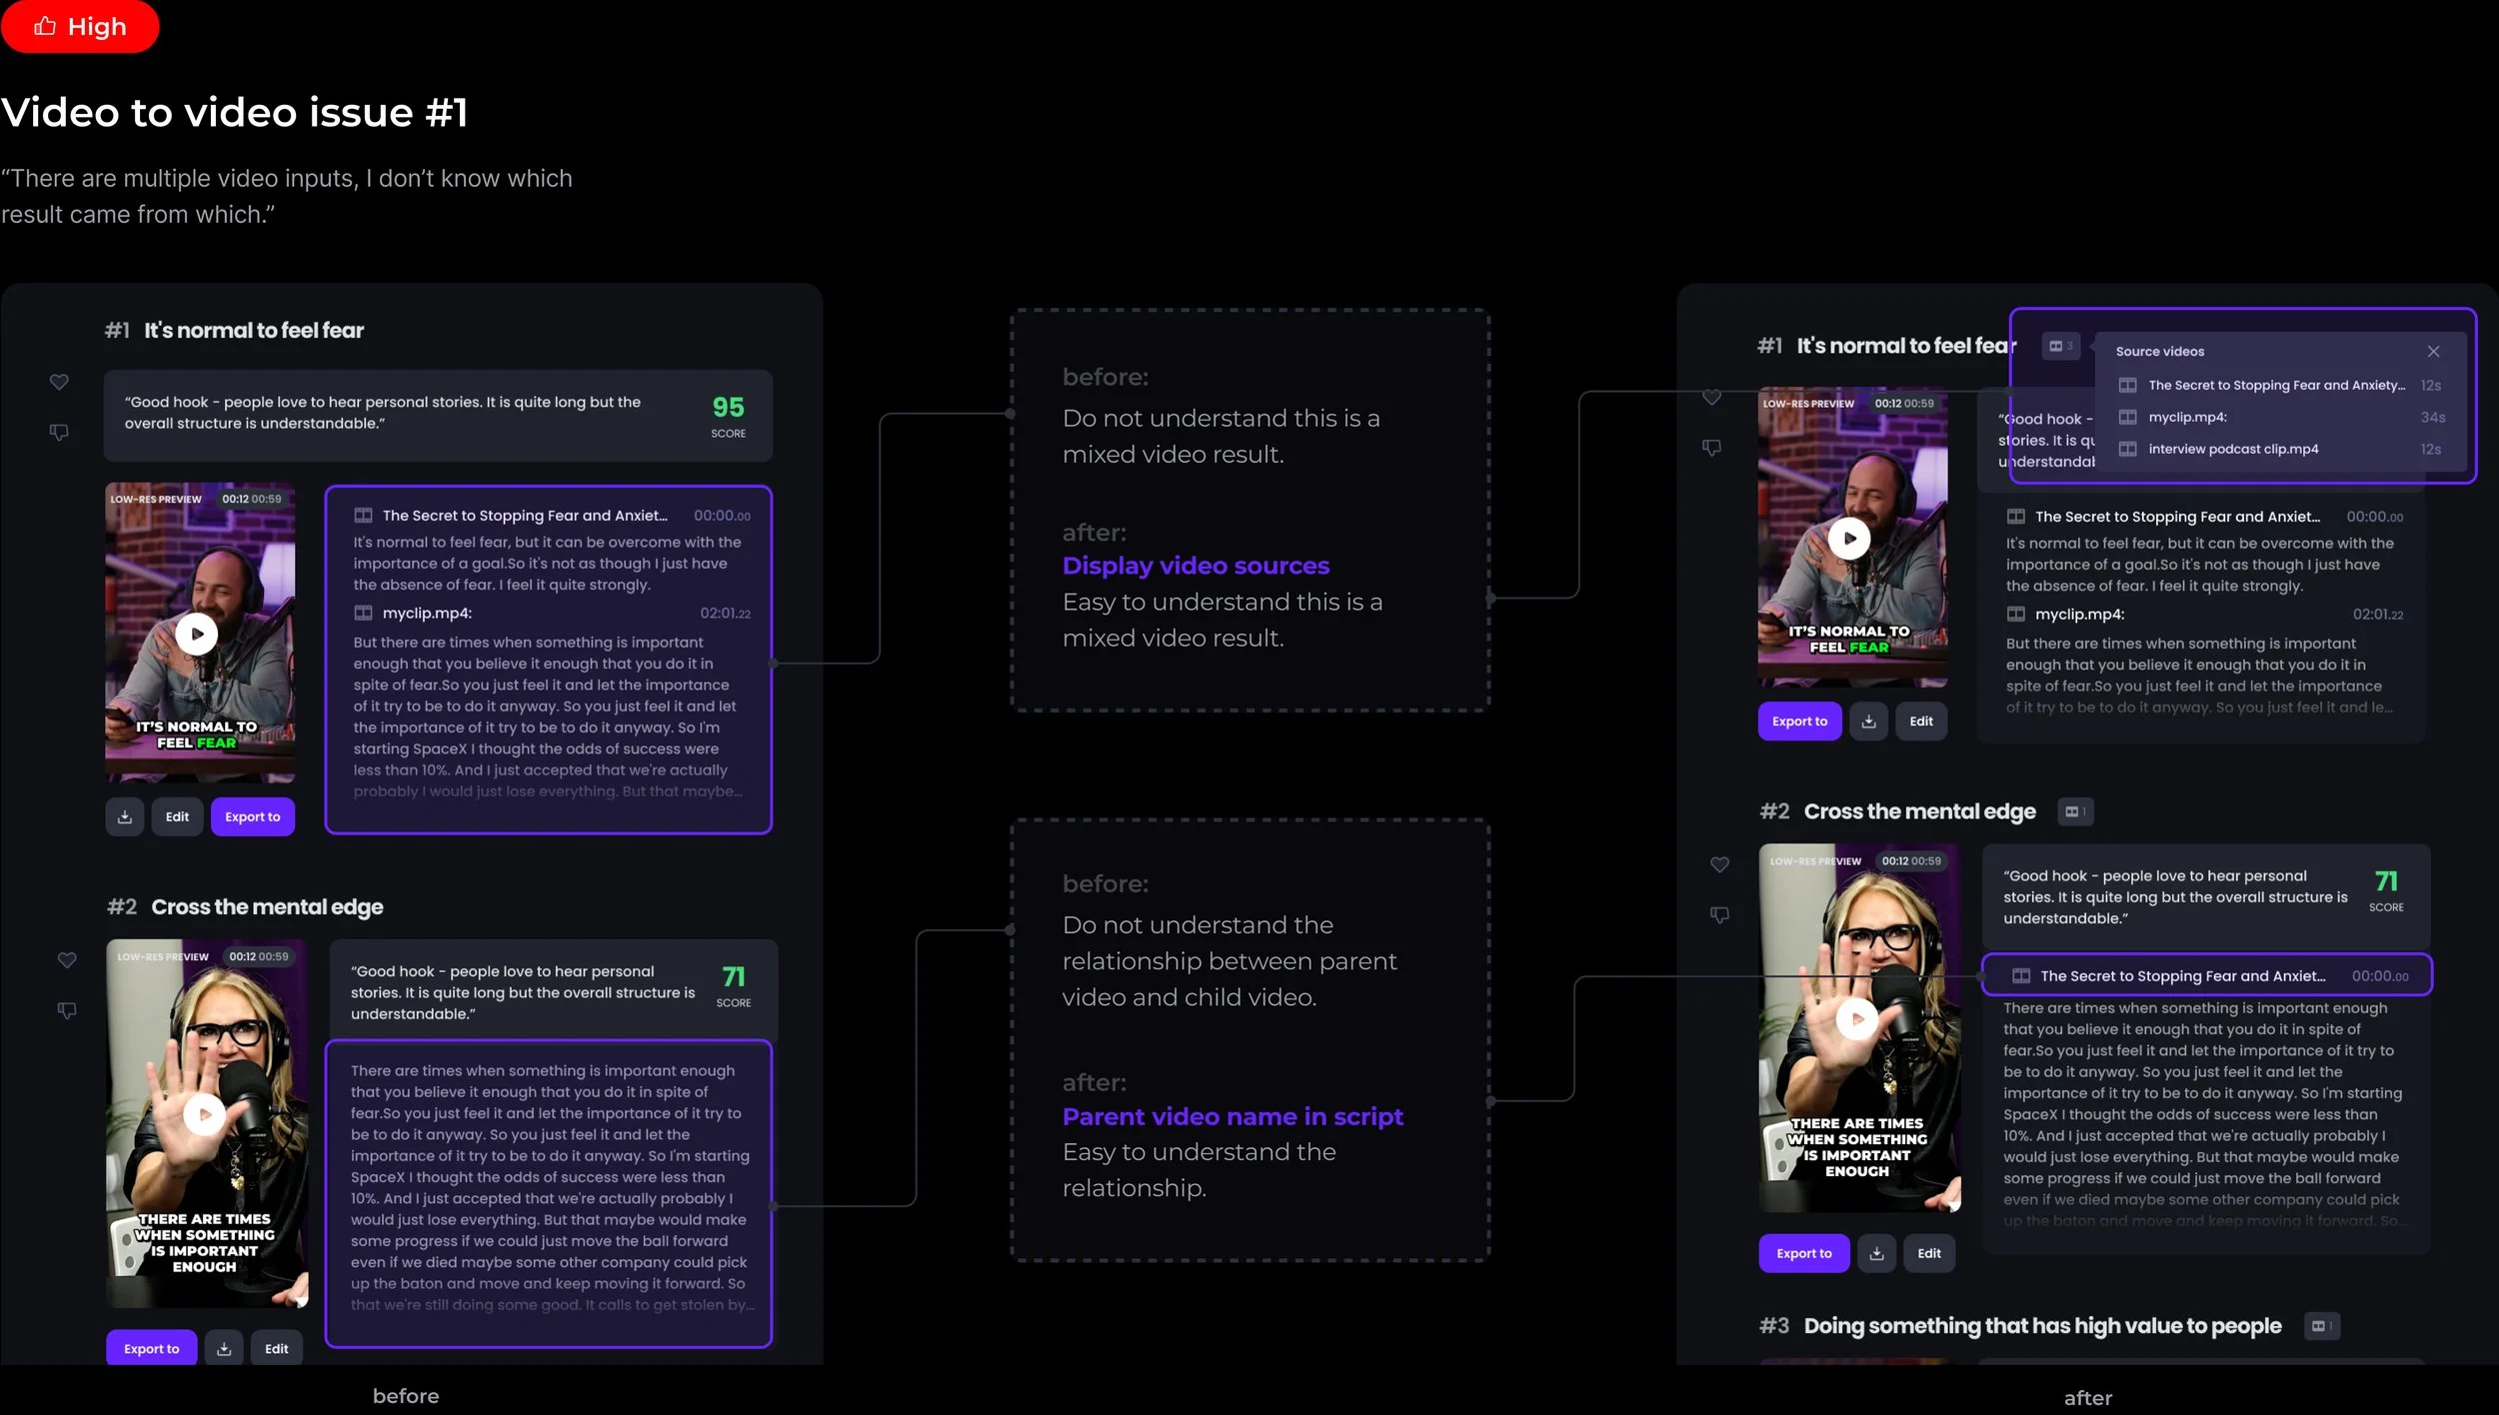Click the 95 score in before panel
This screenshot has height=1415, width=2499.
(x=728, y=407)
